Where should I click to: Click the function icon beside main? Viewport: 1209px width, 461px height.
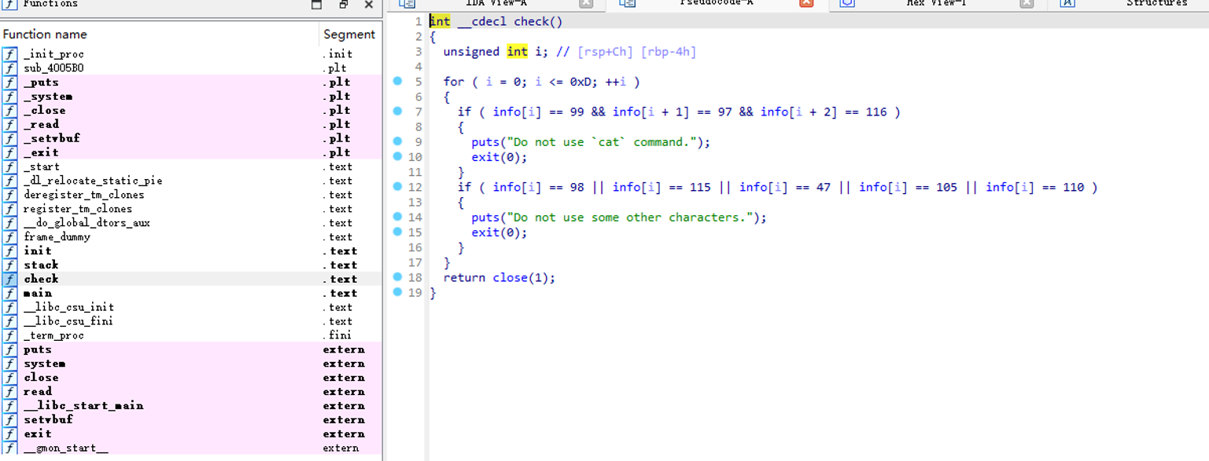coord(9,293)
